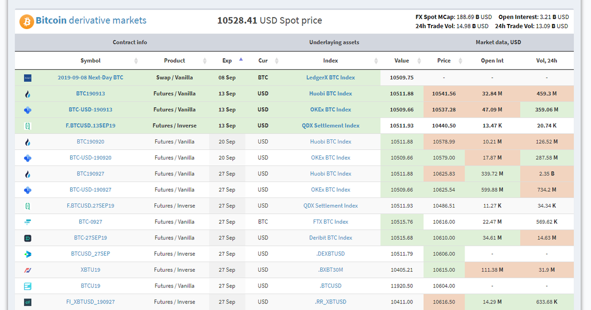The width and height of the screenshot is (591, 310).
Task: Open BTC-USD-190927 contract link
Action: (x=90, y=190)
